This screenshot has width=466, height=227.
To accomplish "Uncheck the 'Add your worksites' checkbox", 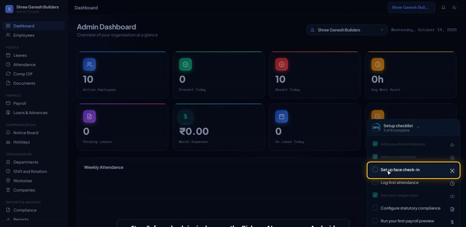I will pos(375,156).
